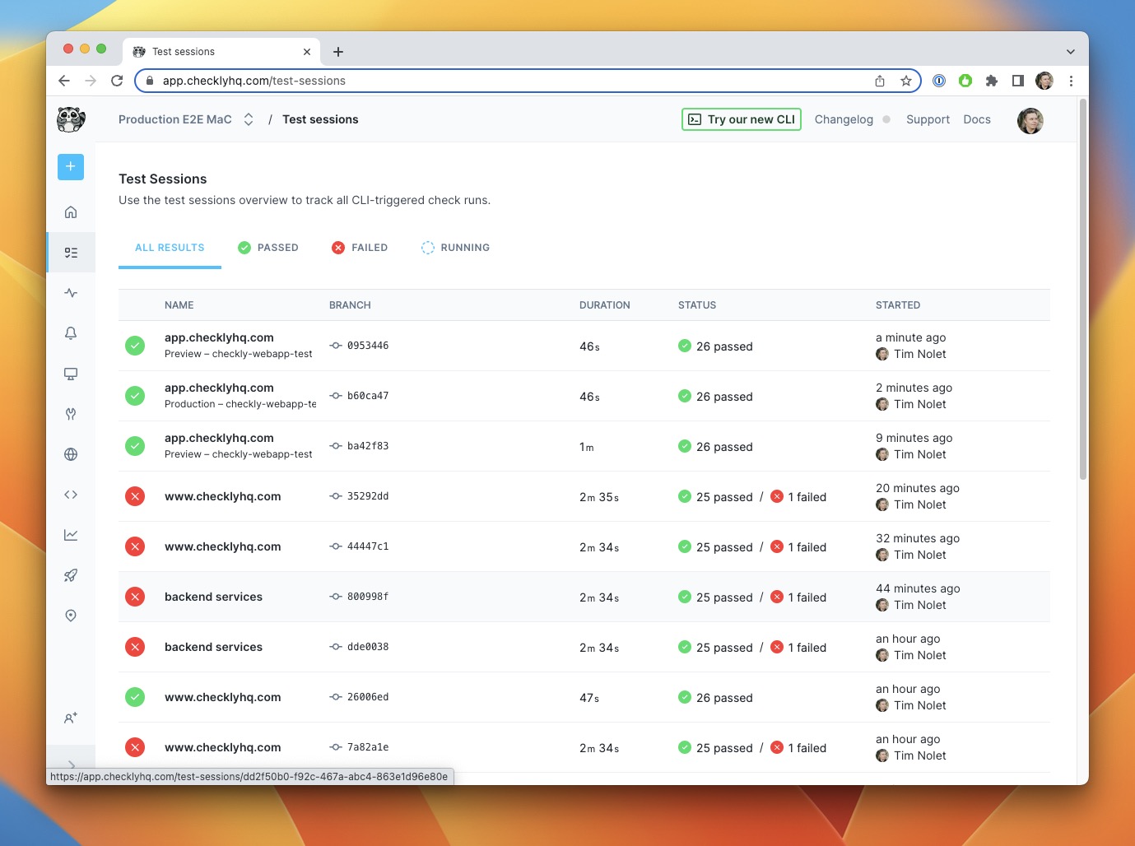Open the code snippets icon in sidebar
This screenshot has width=1135, height=846.
pos(71,495)
